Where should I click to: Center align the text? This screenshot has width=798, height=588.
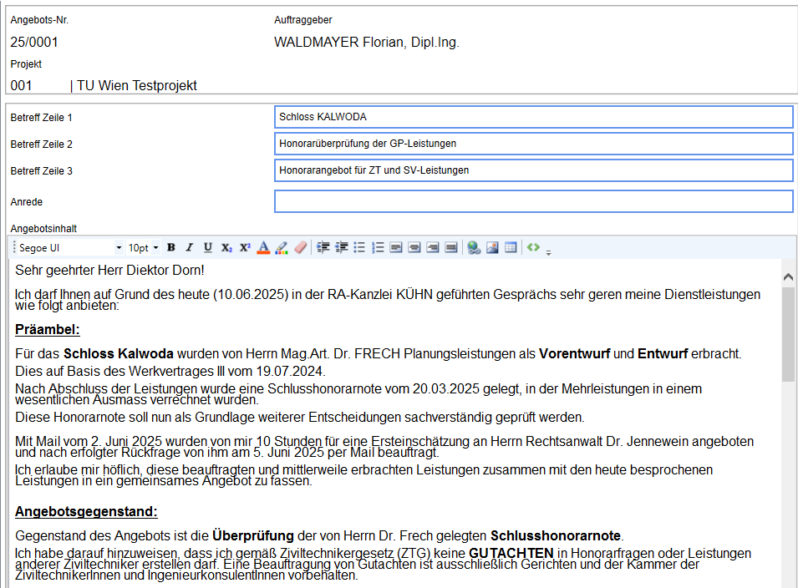click(x=414, y=248)
